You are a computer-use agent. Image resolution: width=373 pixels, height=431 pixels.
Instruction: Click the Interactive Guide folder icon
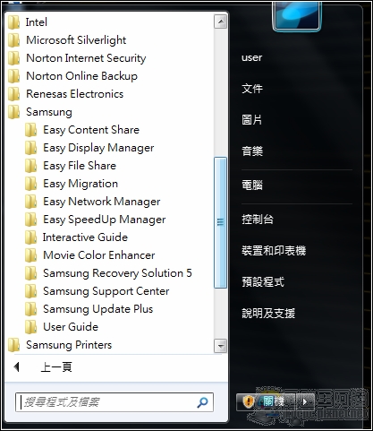point(30,237)
